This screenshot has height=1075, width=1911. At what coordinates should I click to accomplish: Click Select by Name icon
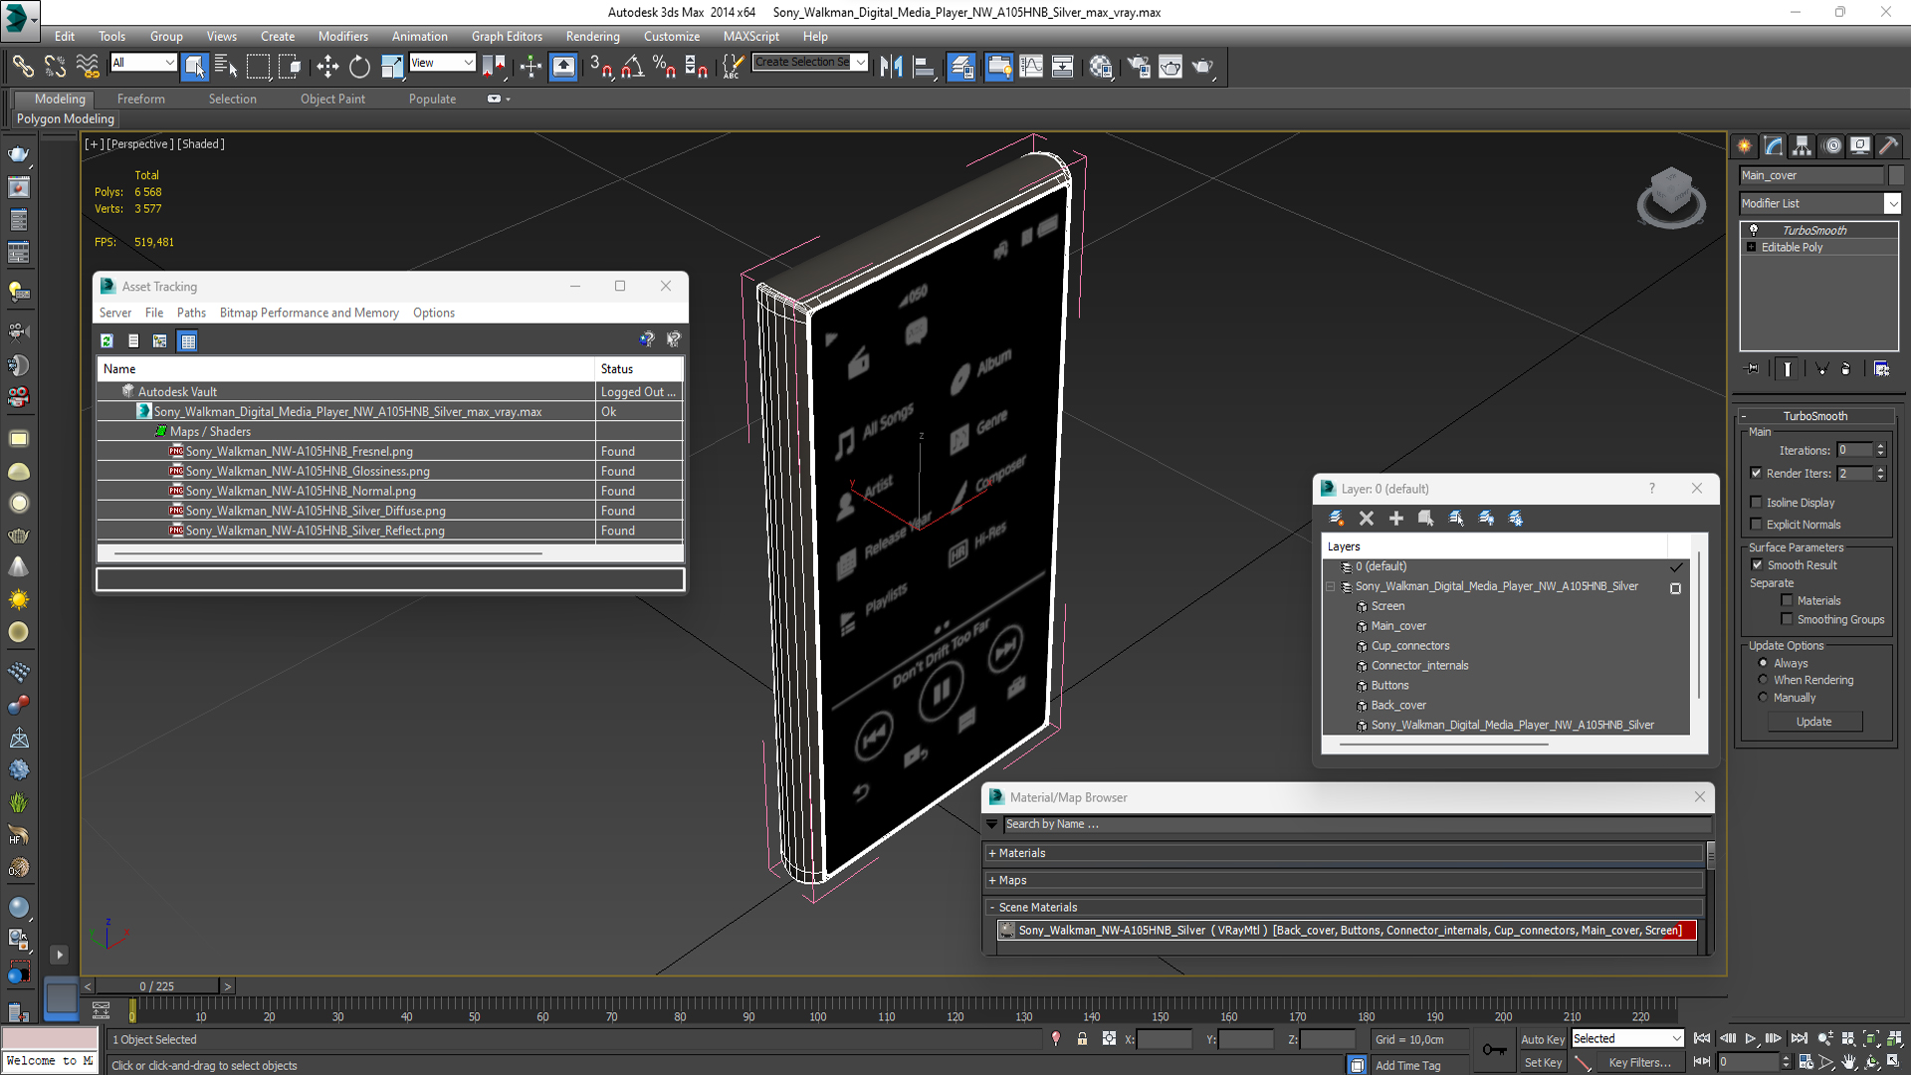226,67
